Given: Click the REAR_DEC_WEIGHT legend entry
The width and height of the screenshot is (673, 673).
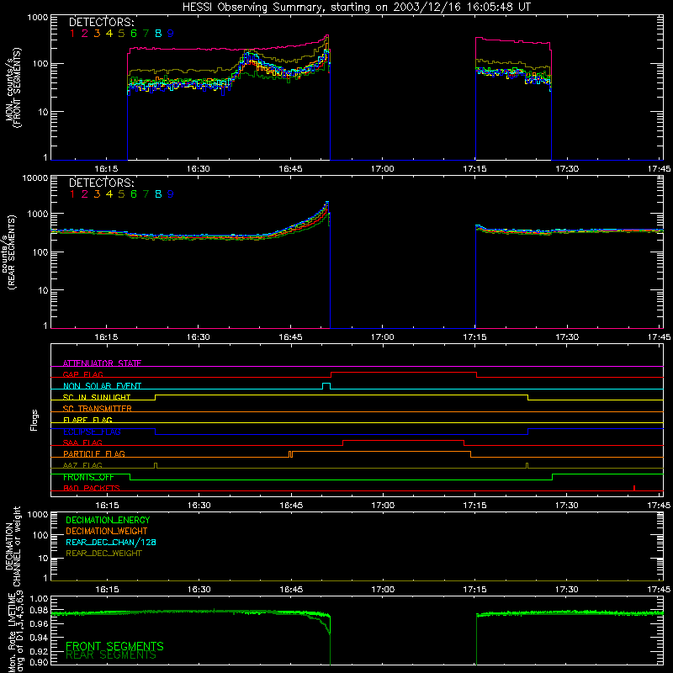Looking at the screenshot, I should tap(103, 554).
